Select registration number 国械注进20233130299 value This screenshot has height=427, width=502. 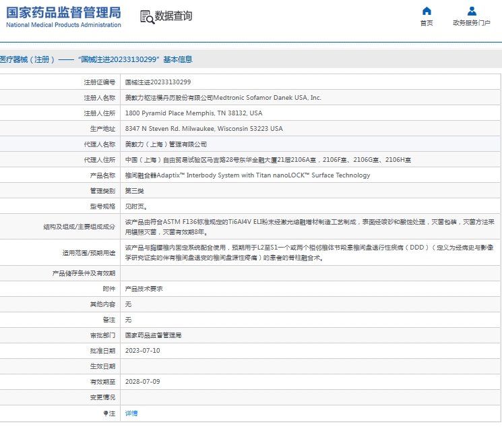click(158, 82)
